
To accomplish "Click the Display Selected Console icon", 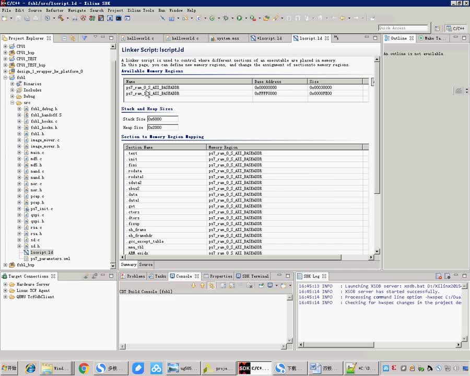I will 270,286.
